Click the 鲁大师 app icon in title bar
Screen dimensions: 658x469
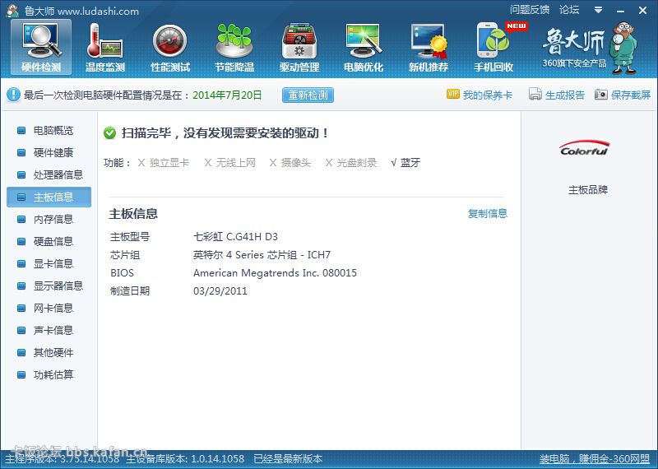pyautogui.click(x=12, y=11)
